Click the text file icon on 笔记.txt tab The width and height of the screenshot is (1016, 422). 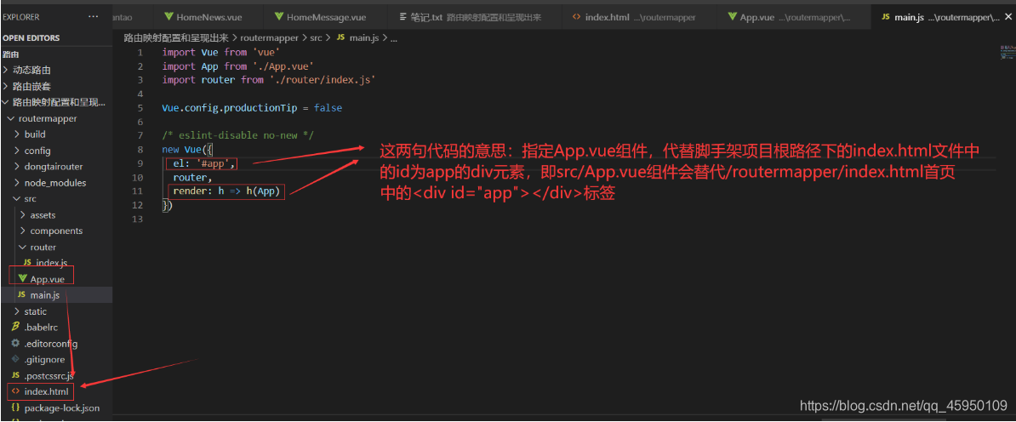tap(403, 17)
